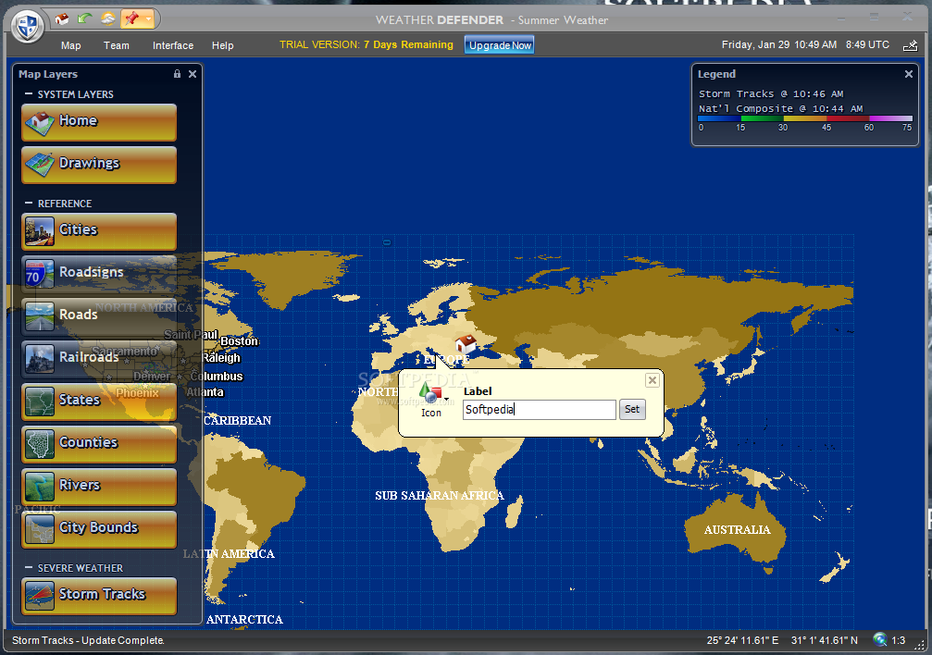This screenshot has height=655, width=932.
Task: Click the home marker on the map
Action: coord(466,343)
